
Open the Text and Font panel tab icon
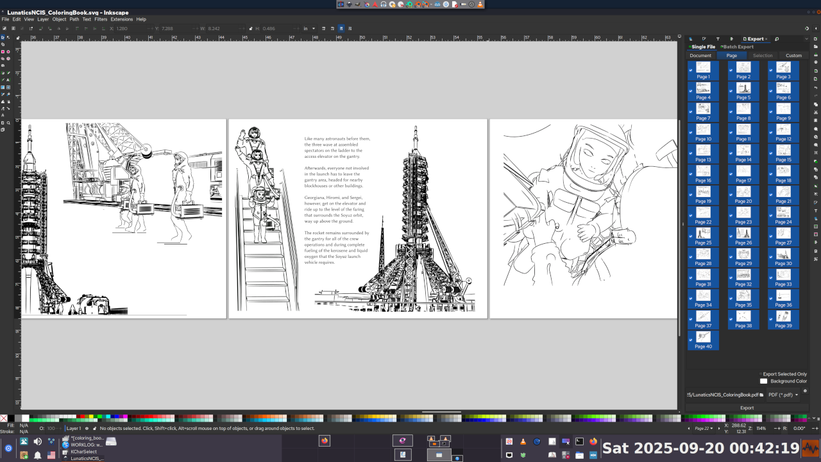[x=717, y=39]
